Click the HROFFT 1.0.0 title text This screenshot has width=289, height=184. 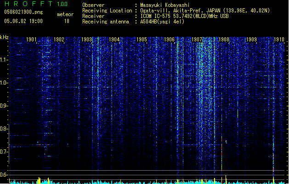pos(36,4)
